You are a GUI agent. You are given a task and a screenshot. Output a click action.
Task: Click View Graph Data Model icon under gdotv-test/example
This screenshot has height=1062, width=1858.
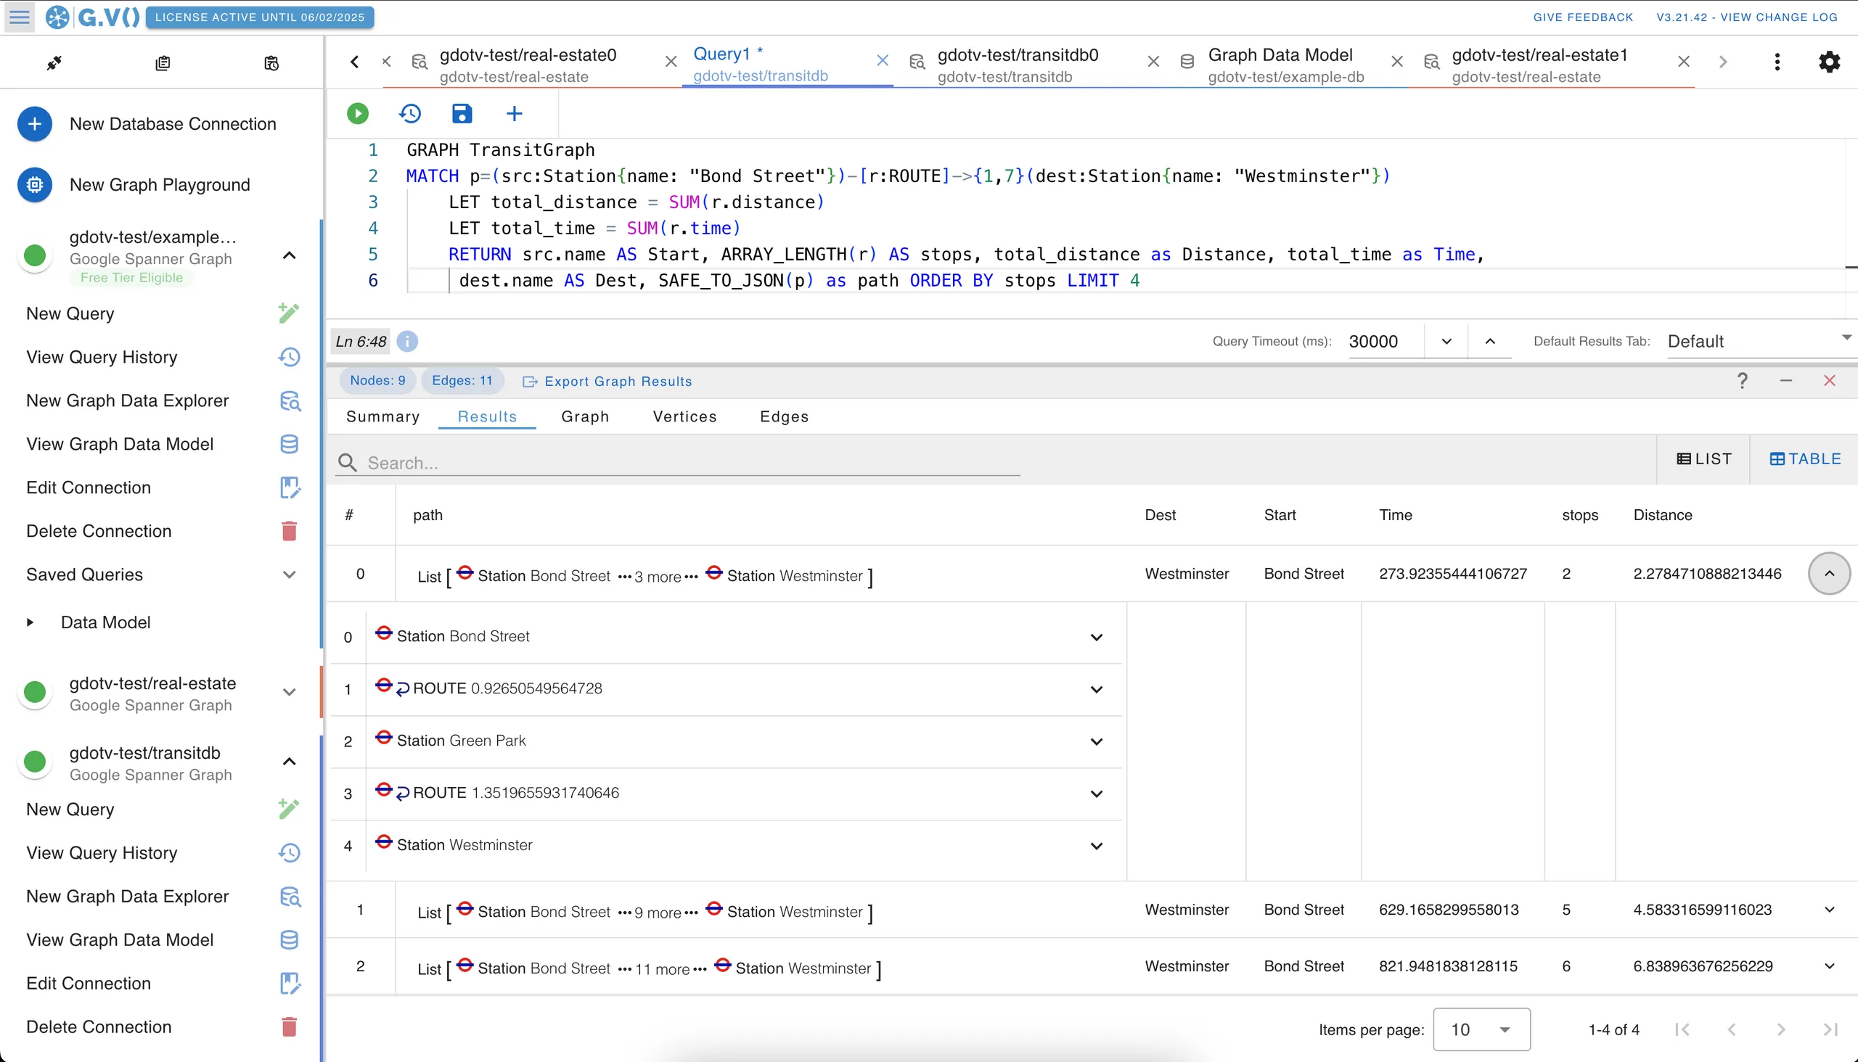pyautogui.click(x=289, y=444)
